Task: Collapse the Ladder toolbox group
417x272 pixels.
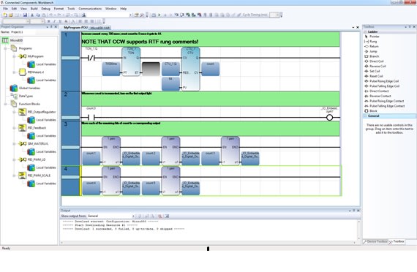Action: pos(365,31)
